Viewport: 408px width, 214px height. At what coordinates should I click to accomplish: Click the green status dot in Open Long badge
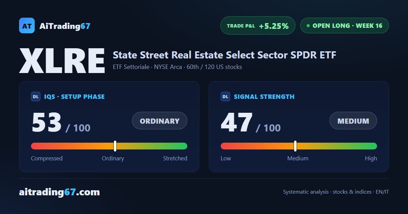308,25
